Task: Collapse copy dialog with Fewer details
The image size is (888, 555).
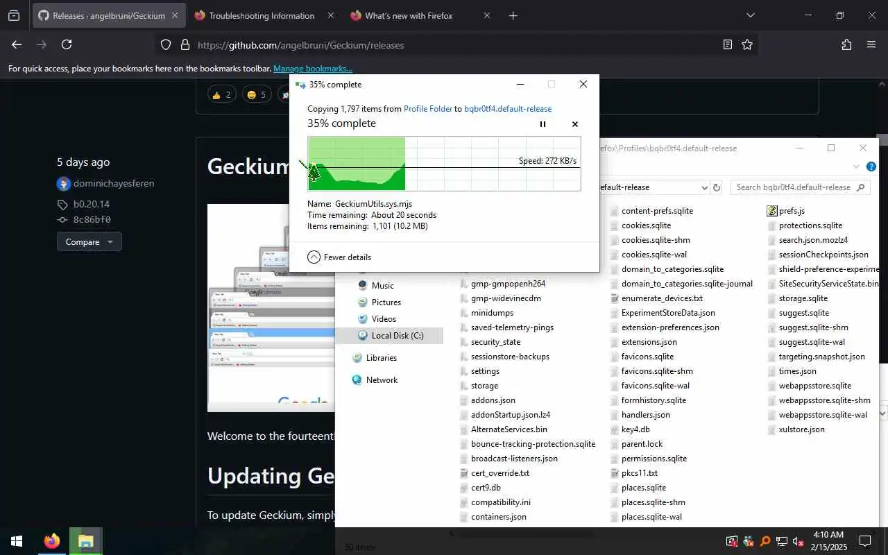Action: pos(339,257)
